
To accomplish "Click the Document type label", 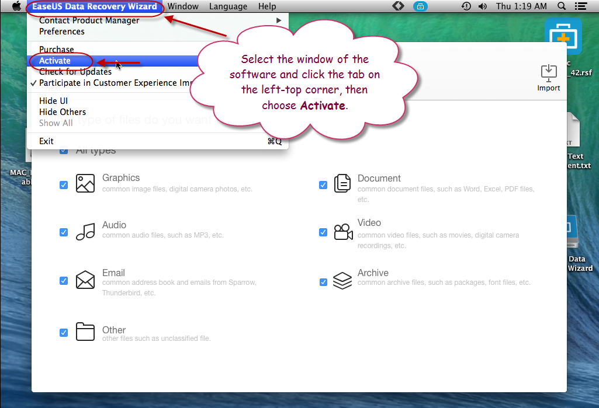I will [379, 178].
